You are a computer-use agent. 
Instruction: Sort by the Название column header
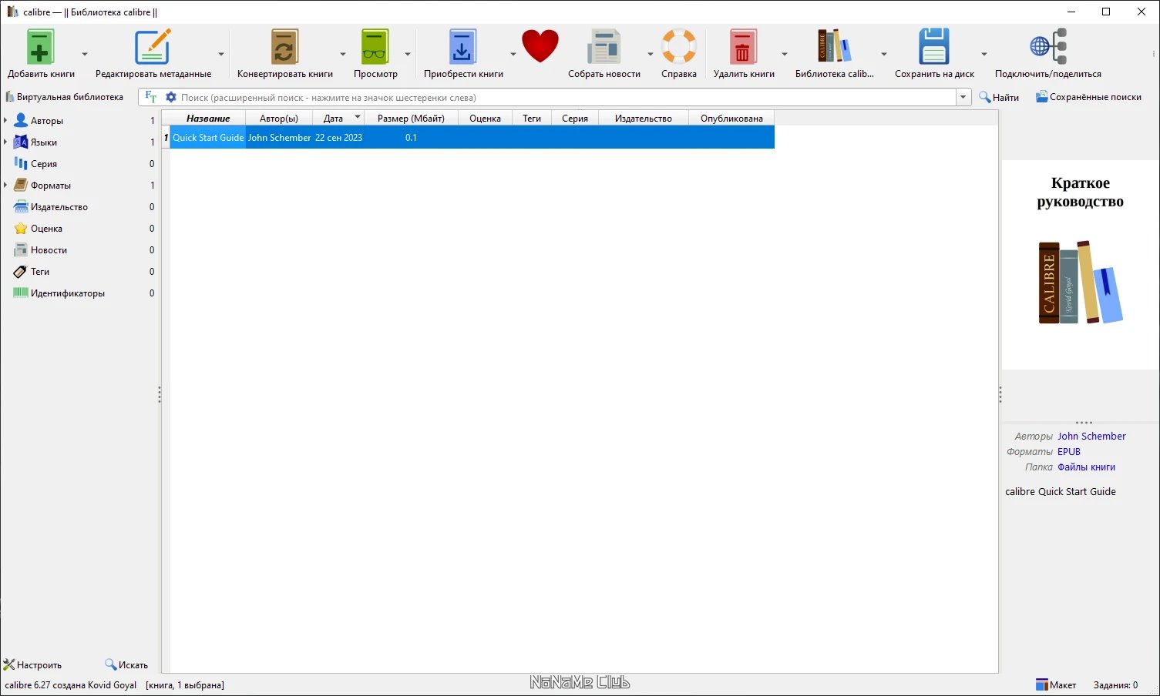click(x=208, y=118)
